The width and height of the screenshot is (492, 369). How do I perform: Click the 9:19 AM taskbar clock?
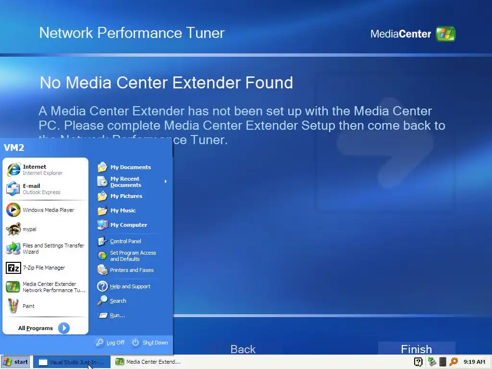click(474, 362)
